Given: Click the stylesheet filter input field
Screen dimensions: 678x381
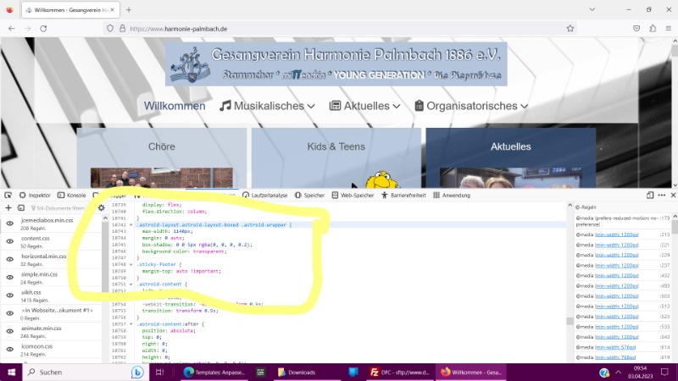Looking at the screenshot, I should (60, 207).
